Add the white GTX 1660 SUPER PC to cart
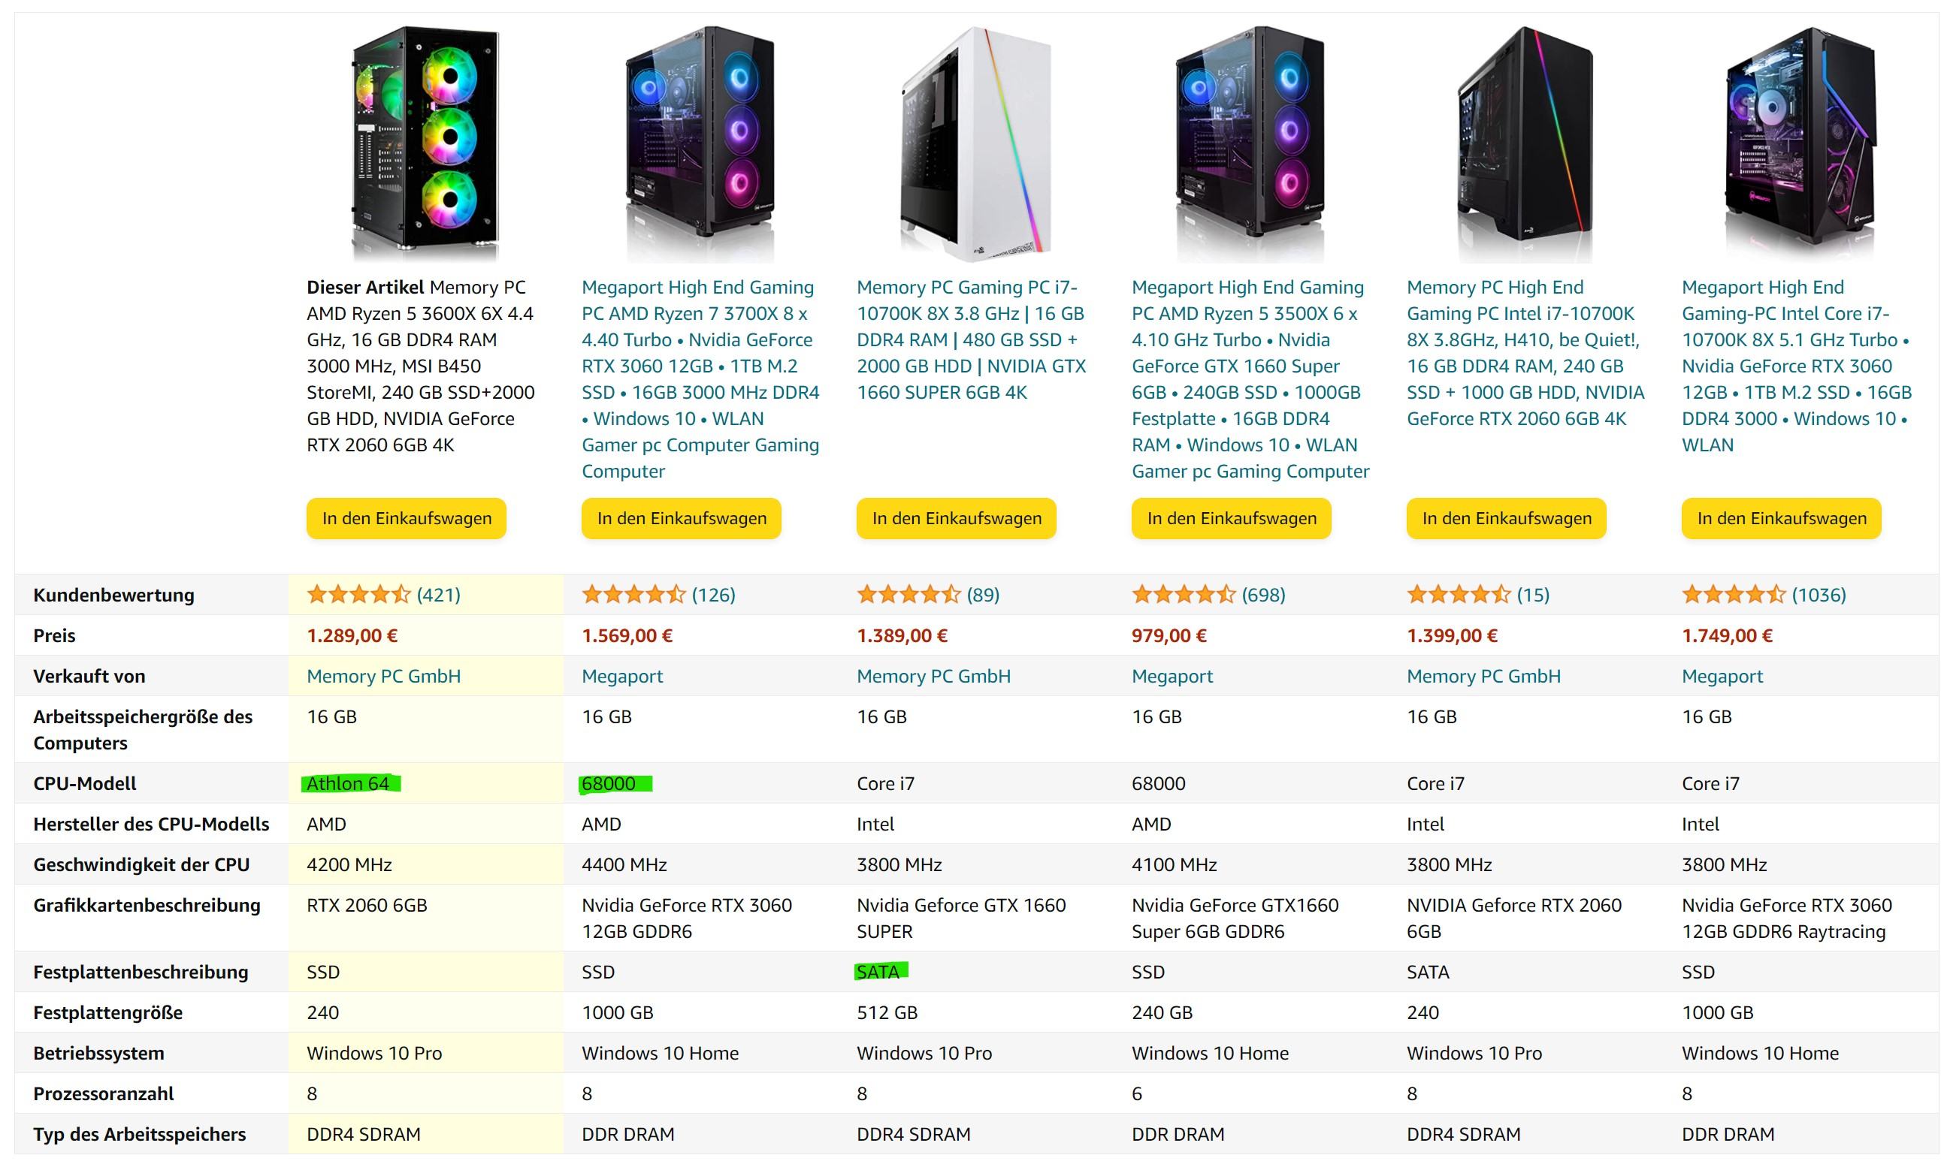 [x=956, y=518]
